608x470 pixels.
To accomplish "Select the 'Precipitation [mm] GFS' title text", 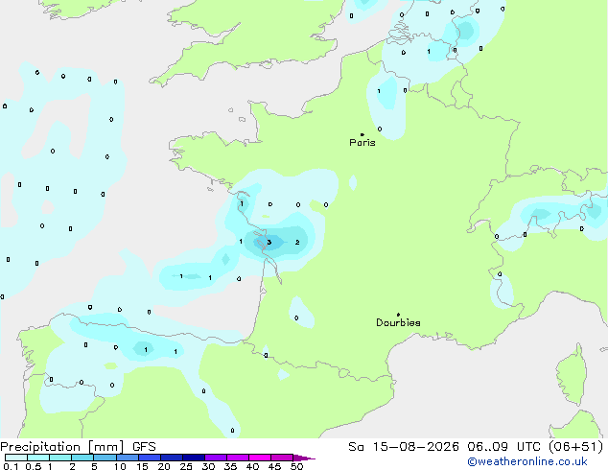I will click(78, 446).
